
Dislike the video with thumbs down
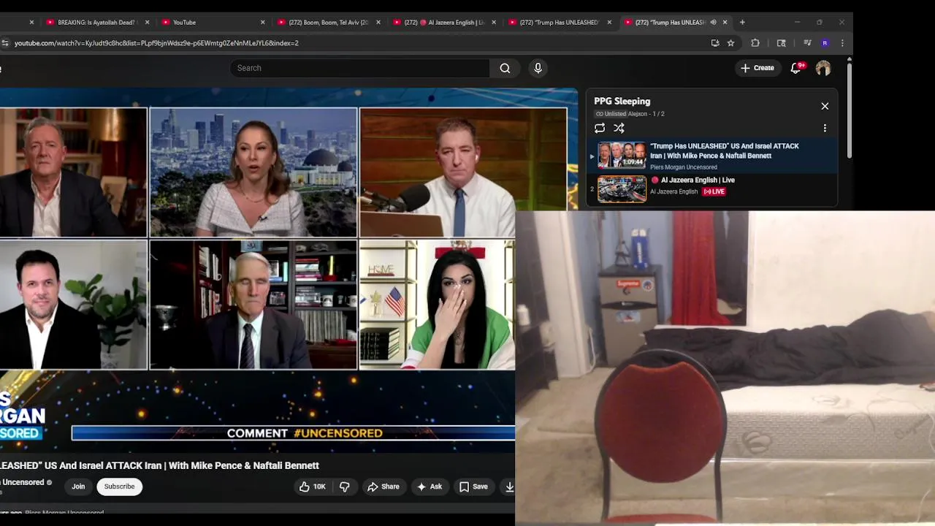pos(345,487)
